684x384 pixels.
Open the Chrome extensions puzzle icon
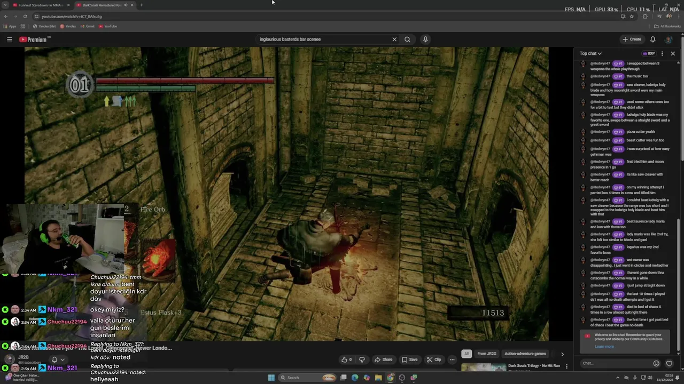click(x=645, y=17)
